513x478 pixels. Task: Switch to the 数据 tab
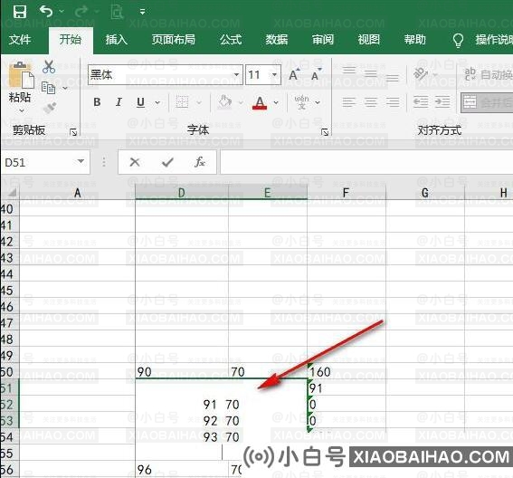(277, 40)
